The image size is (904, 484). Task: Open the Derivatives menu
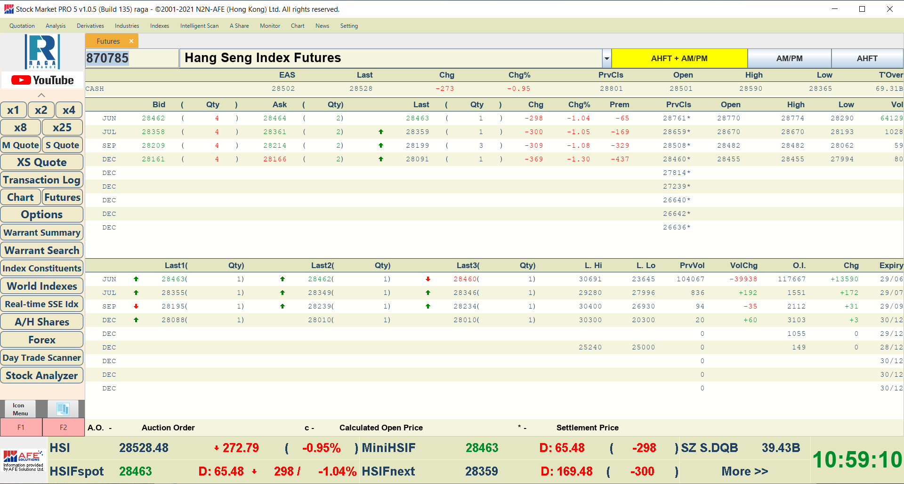click(x=90, y=26)
